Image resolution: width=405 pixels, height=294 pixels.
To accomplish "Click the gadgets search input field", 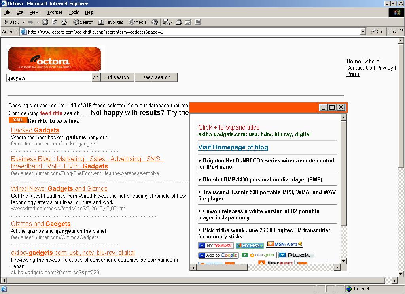I will point(49,78).
